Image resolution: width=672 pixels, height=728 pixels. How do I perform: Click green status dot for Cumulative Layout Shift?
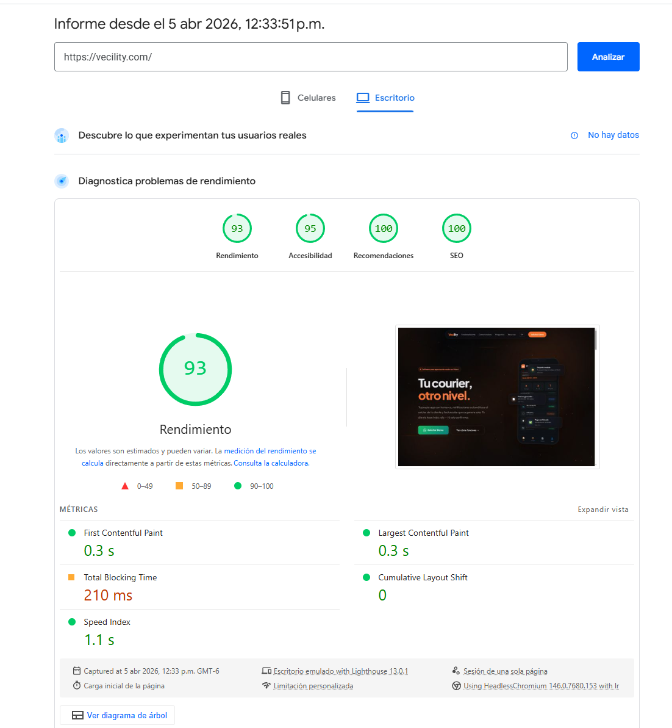click(x=366, y=577)
